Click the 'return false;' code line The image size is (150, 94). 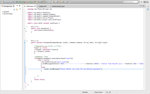[x=39, y=79]
